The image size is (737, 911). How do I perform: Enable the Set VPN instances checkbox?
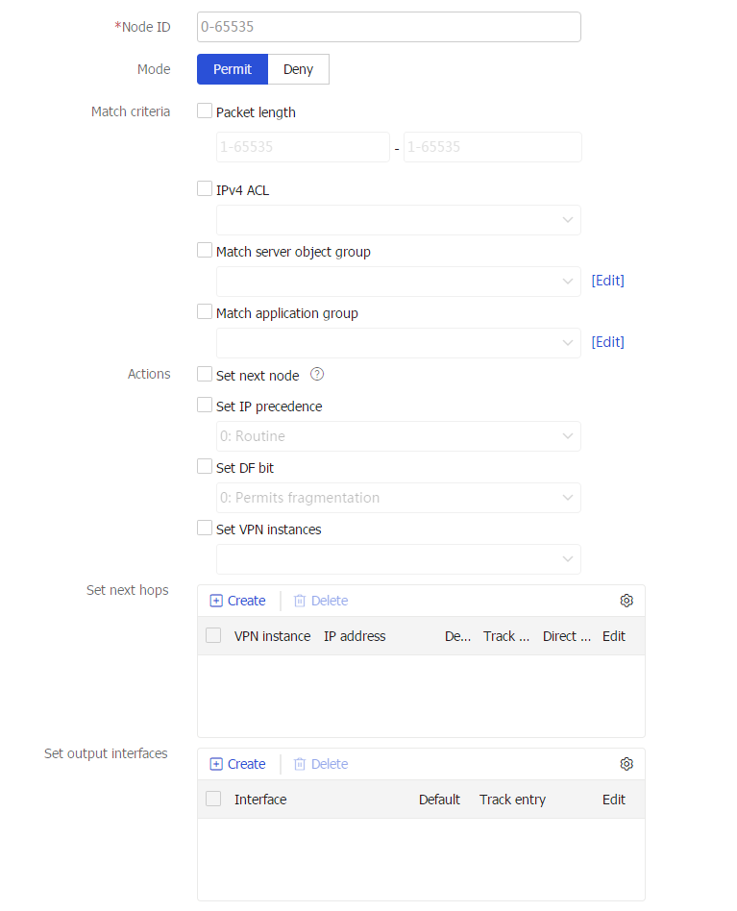(204, 529)
